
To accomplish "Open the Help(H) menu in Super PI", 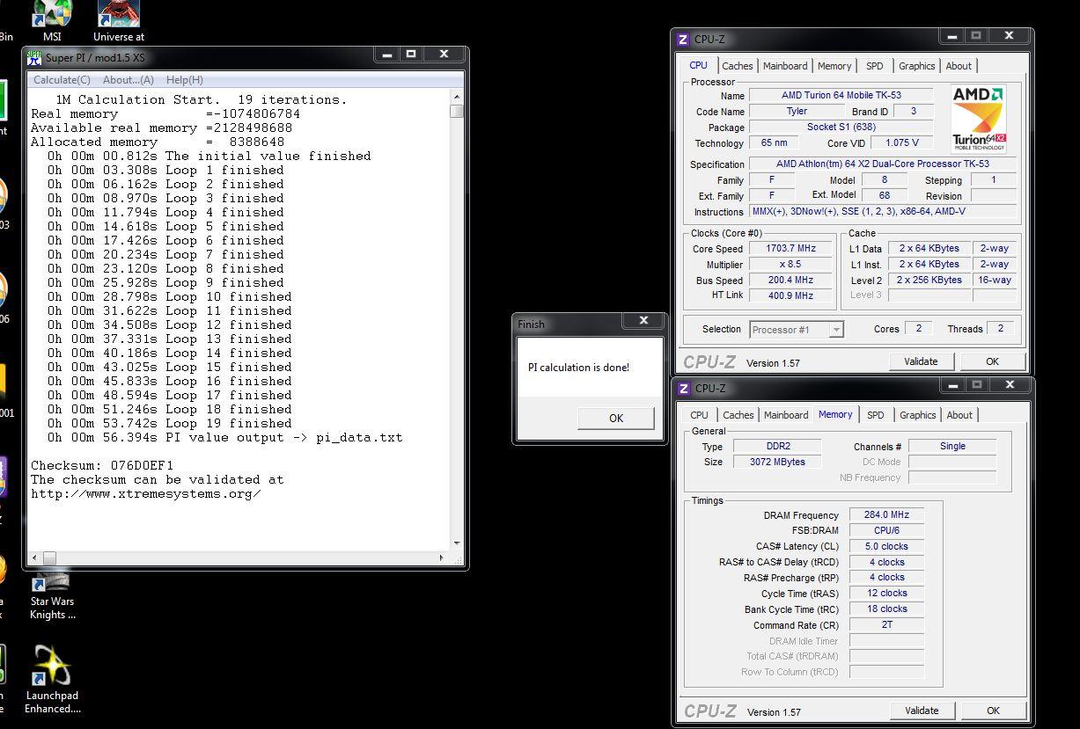I will coord(185,80).
